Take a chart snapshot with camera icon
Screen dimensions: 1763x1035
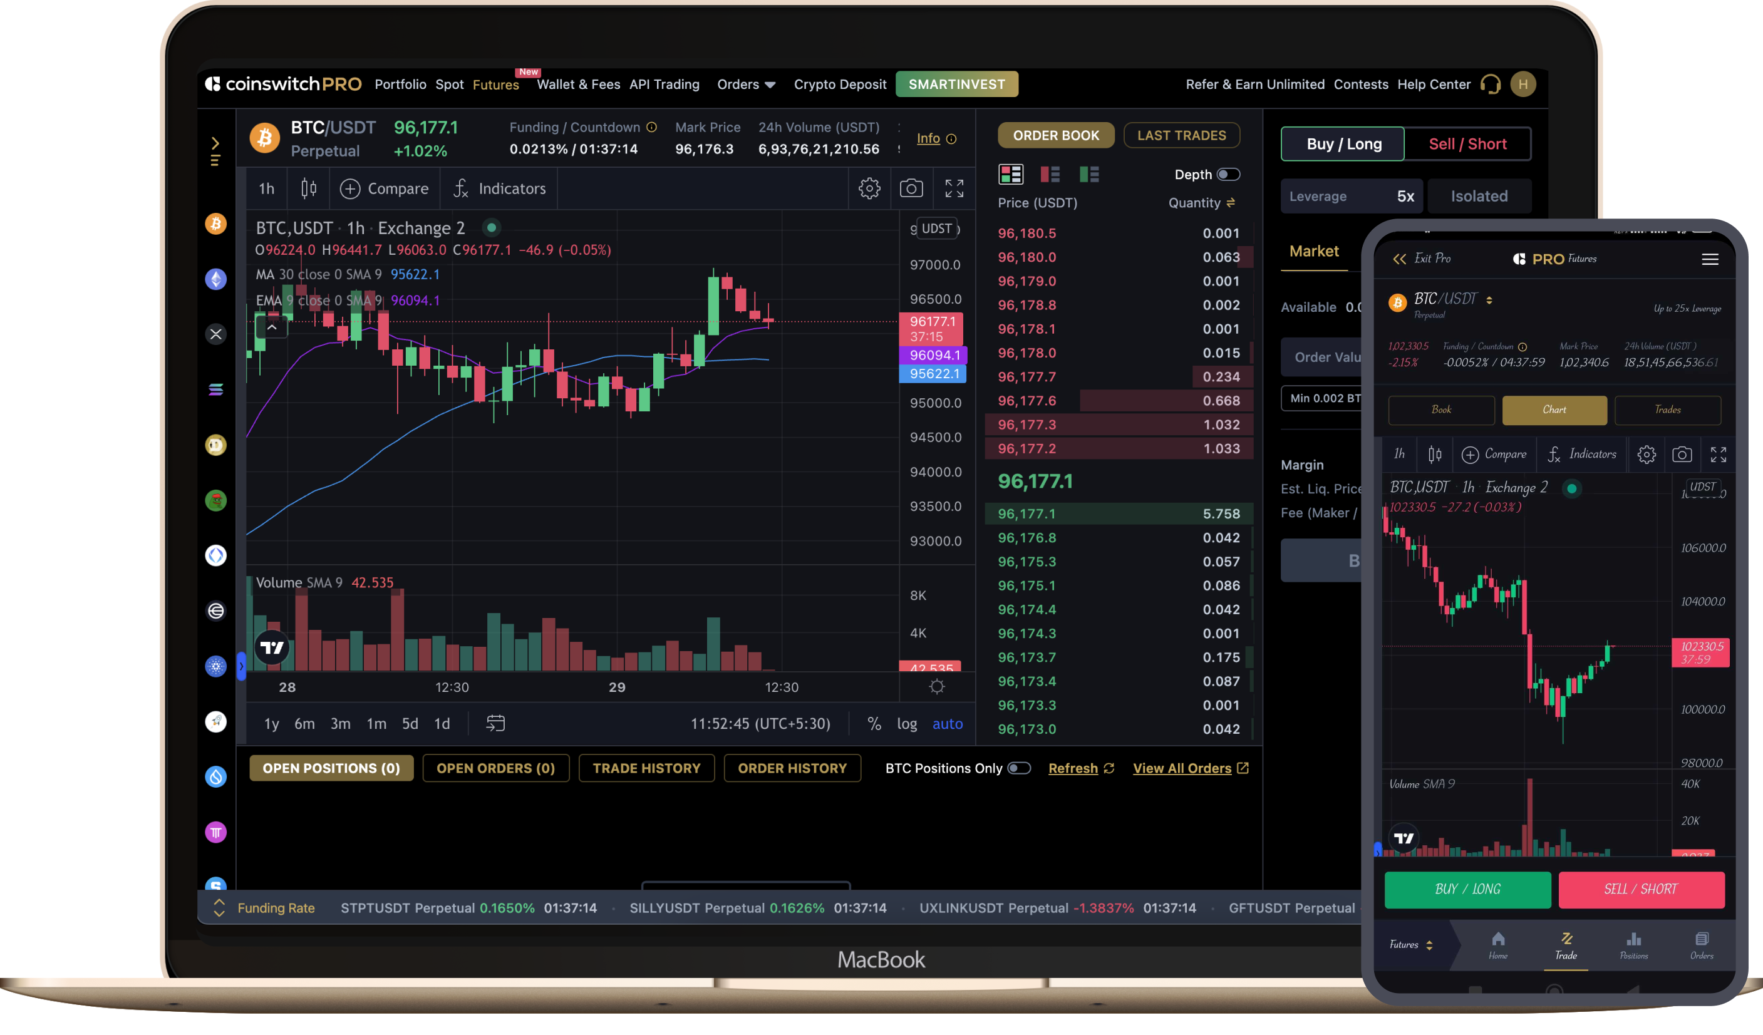tap(911, 188)
